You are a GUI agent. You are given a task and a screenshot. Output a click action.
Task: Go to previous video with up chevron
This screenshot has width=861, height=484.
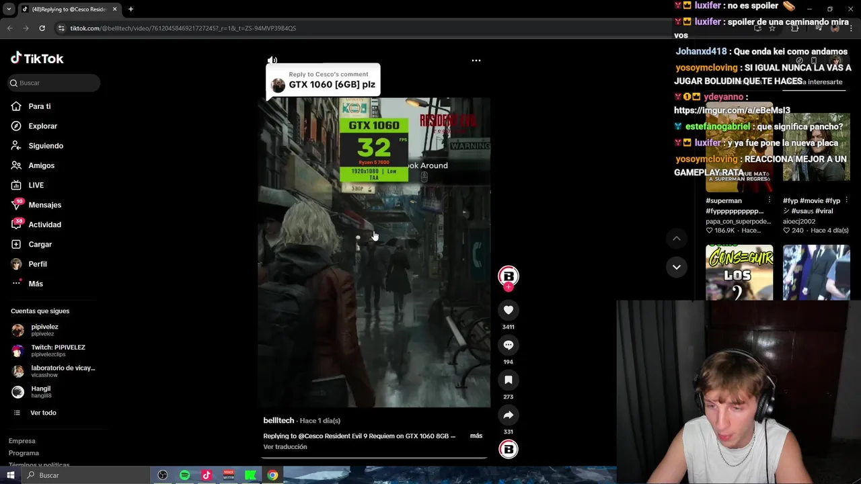pyautogui.click(x=677, y=239)
